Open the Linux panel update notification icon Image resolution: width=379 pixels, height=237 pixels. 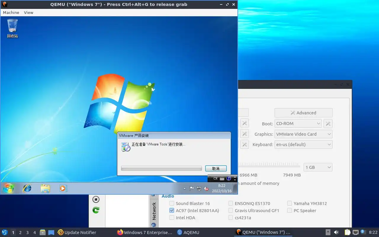click(x=363, y=232)
